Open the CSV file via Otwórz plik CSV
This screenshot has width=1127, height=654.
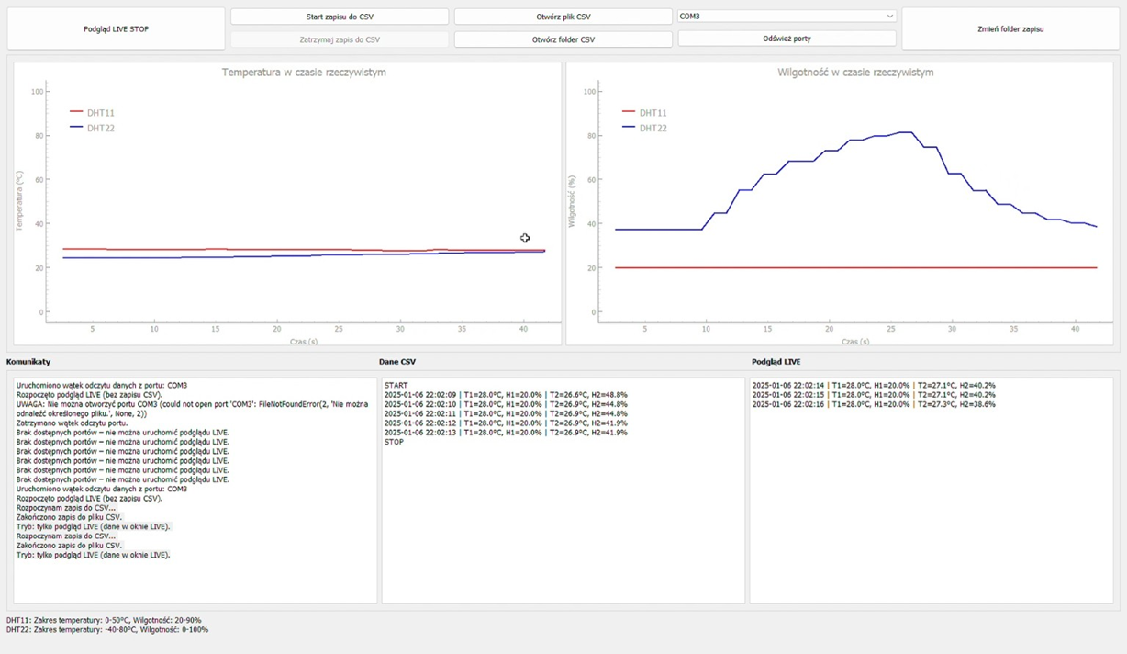[563, 17]
